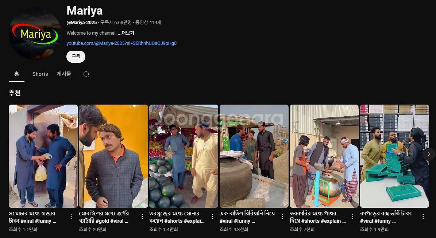Open the video titled তরকারির মধ্যে পাথর দিয়ে
This screenshot has width=436, height=238.
click(x=317, y=217)
